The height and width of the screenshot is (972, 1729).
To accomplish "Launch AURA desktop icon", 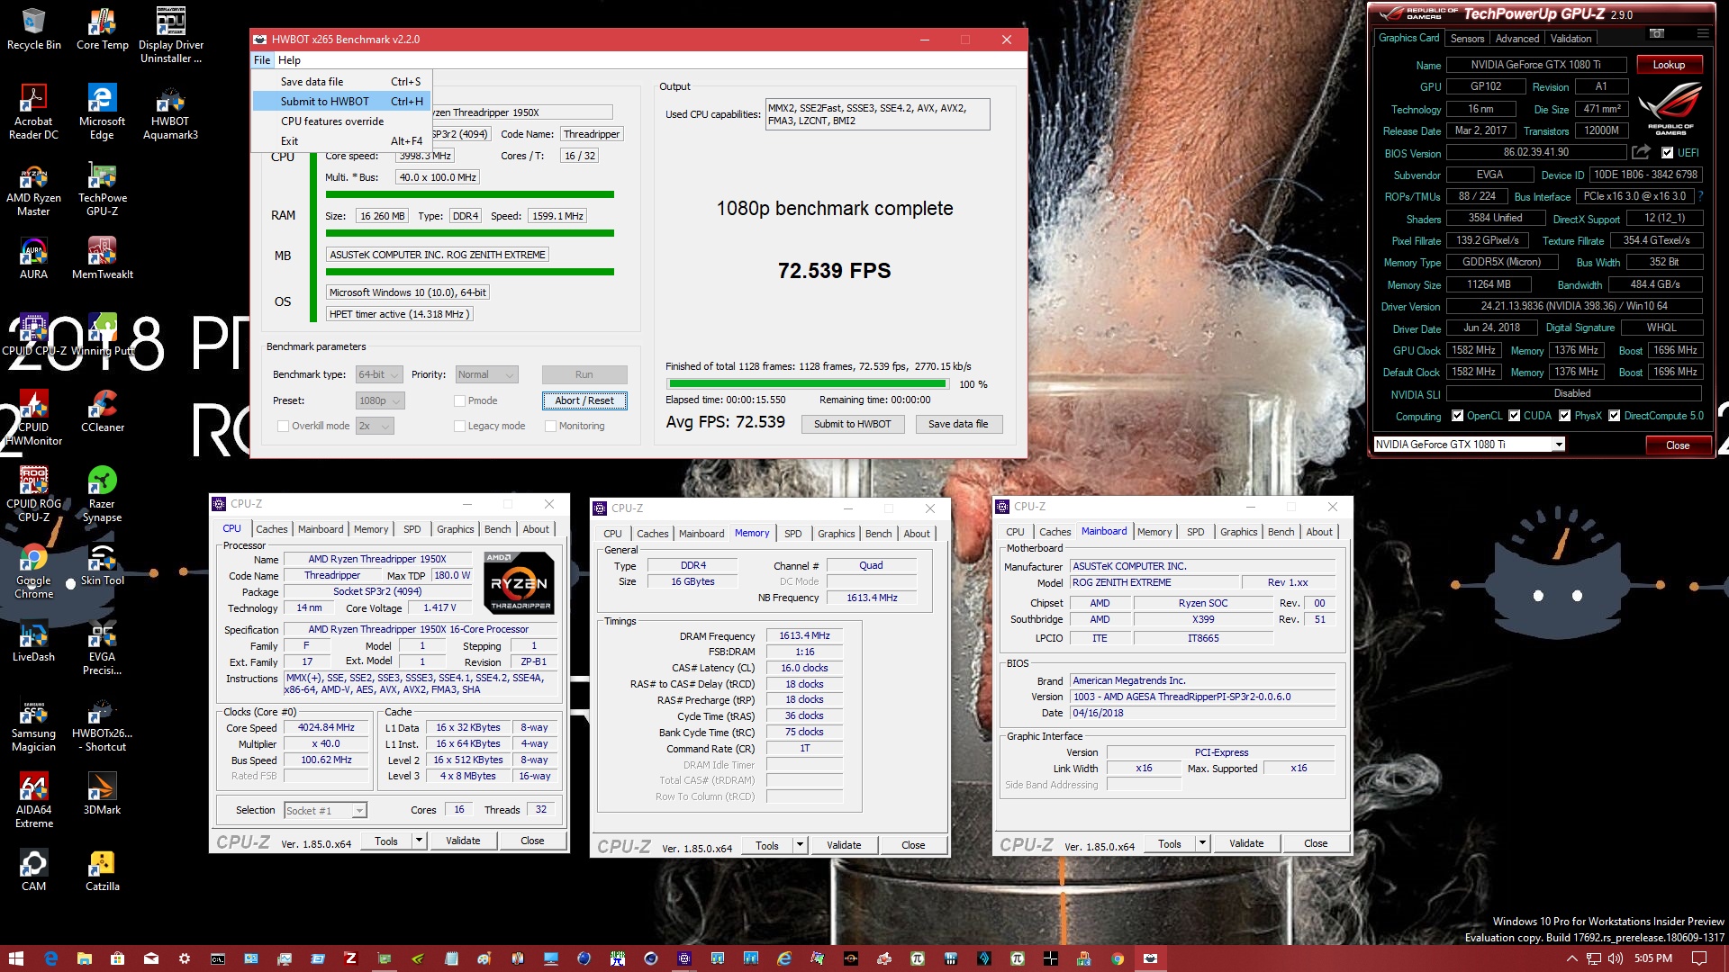I will pyautogui.click(x=33, y=258).
